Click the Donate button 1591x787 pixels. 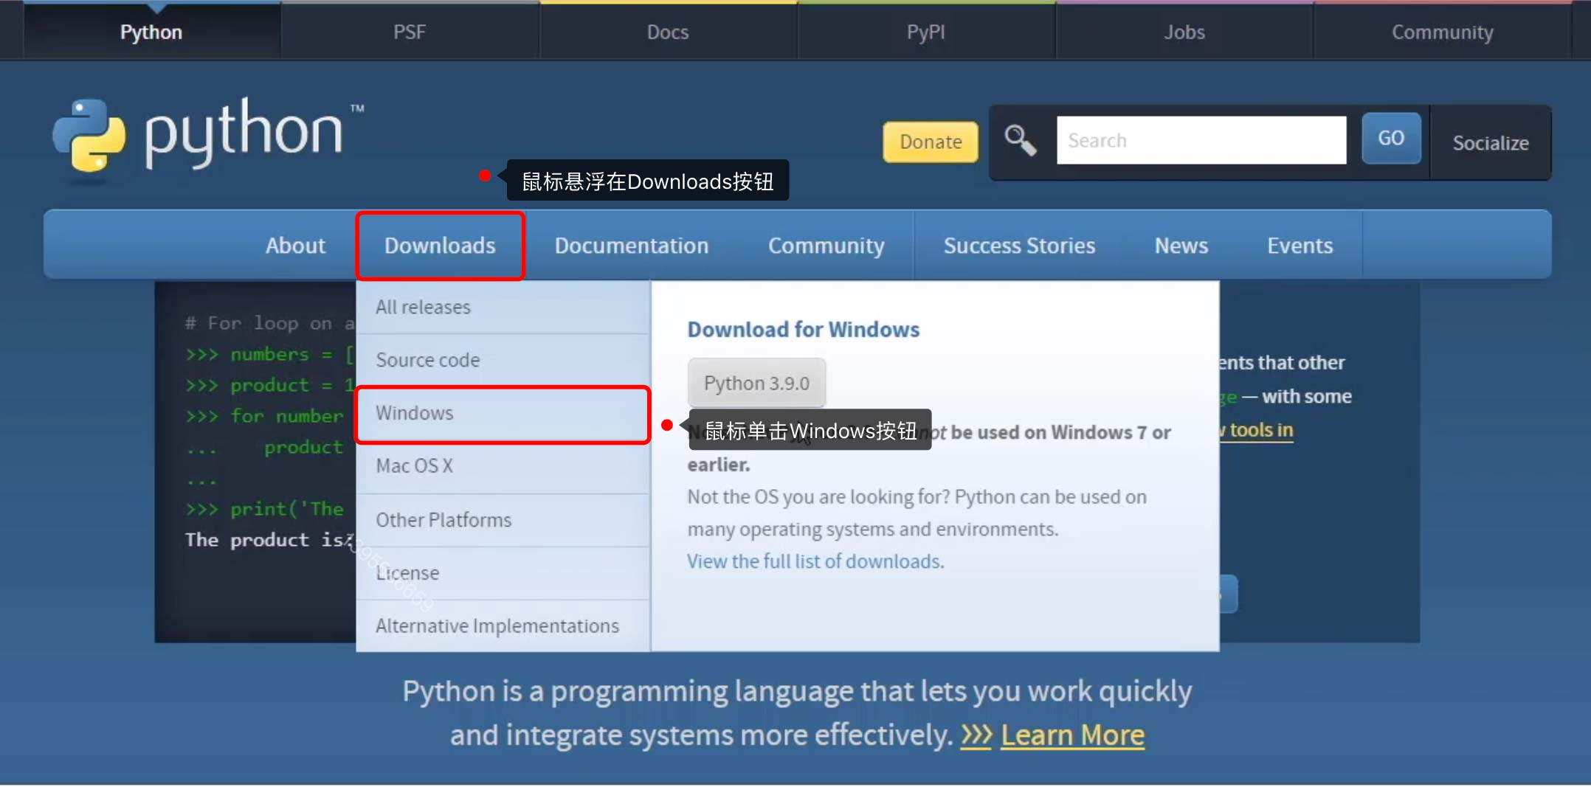(x=930, y=142)
